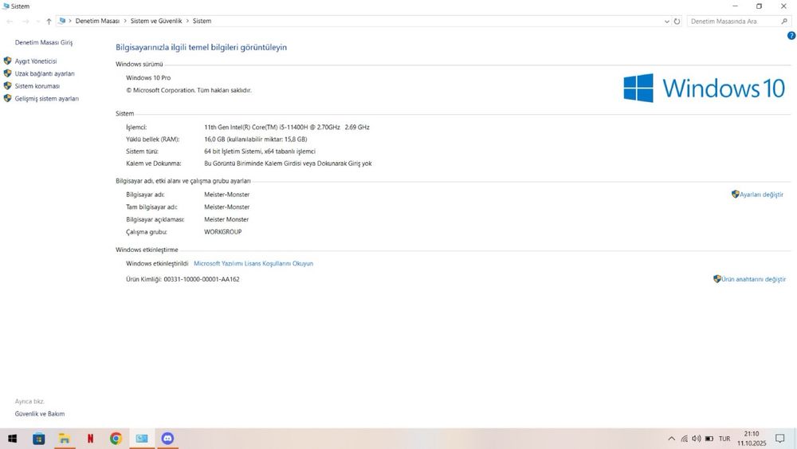Open Microsoft Store from the taskbar
This screenshot has height=449, width=797.
point(38,439)
